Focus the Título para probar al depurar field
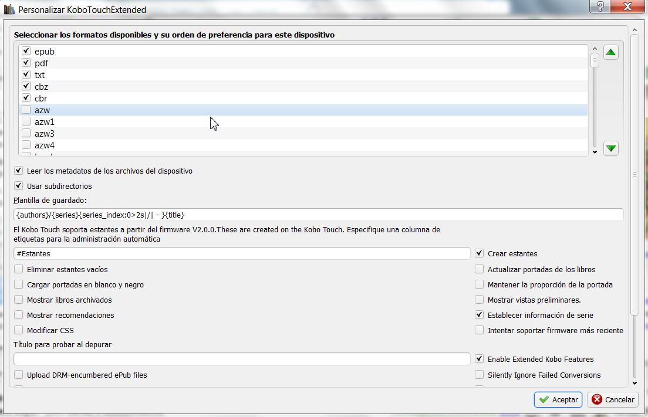The height and width of the screenshot is (417, 648). [241, 359]
